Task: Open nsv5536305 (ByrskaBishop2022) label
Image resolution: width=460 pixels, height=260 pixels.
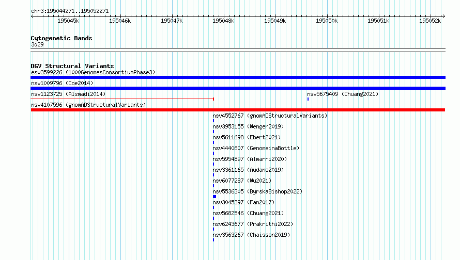Action: 257,191
